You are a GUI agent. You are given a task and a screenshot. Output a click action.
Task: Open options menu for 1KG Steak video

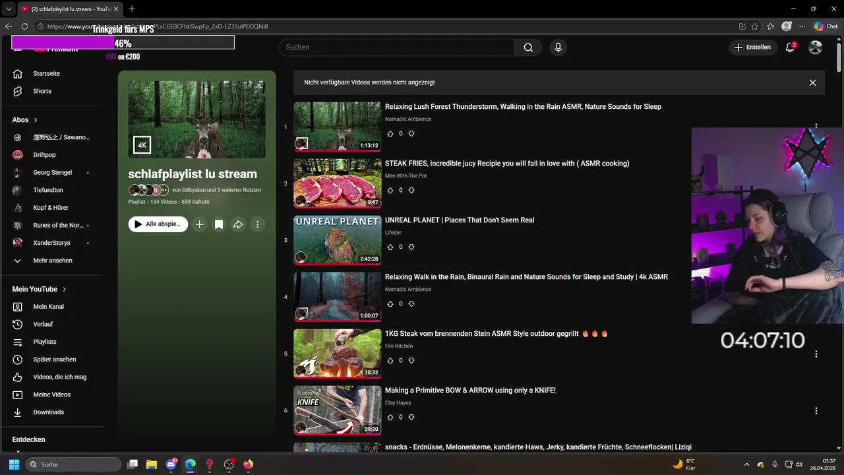coord(816,354)
